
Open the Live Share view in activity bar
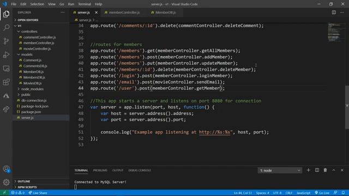point(6,109)
